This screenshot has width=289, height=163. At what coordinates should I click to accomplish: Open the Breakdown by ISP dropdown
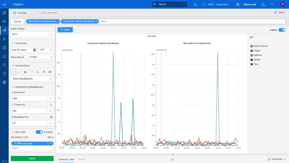tap(32, 123)
